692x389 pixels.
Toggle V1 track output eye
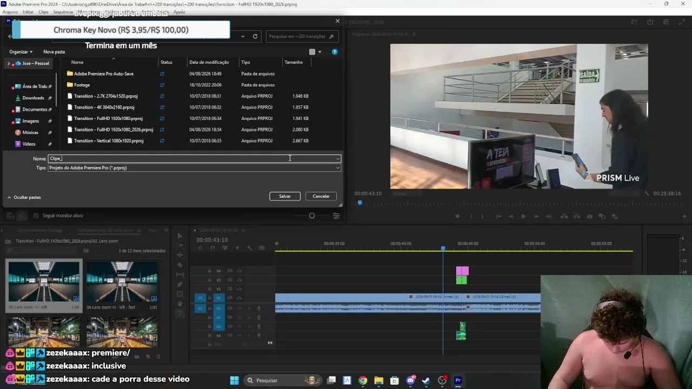click(x=239, y=298)
